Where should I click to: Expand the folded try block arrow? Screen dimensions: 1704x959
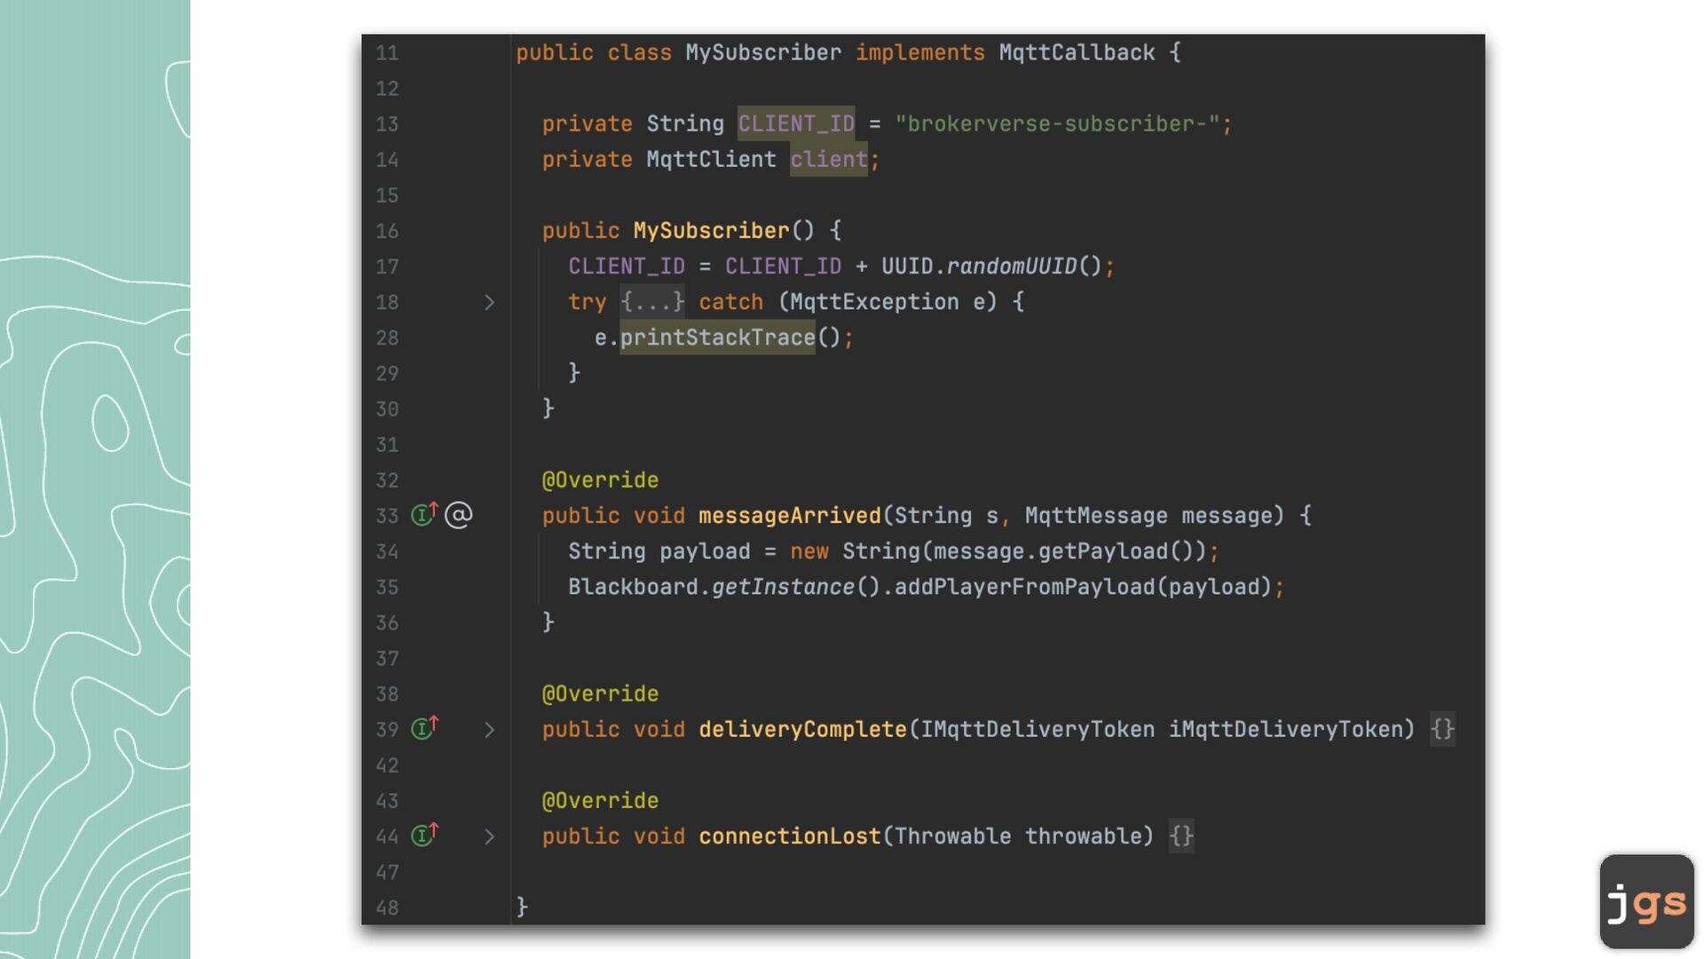tap(489, 303)
